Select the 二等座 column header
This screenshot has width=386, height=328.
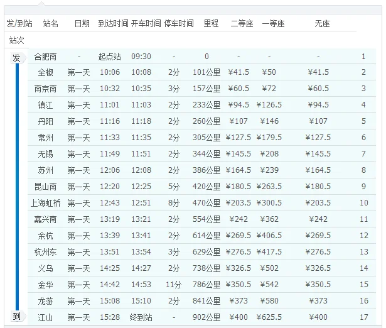[242, 23]
